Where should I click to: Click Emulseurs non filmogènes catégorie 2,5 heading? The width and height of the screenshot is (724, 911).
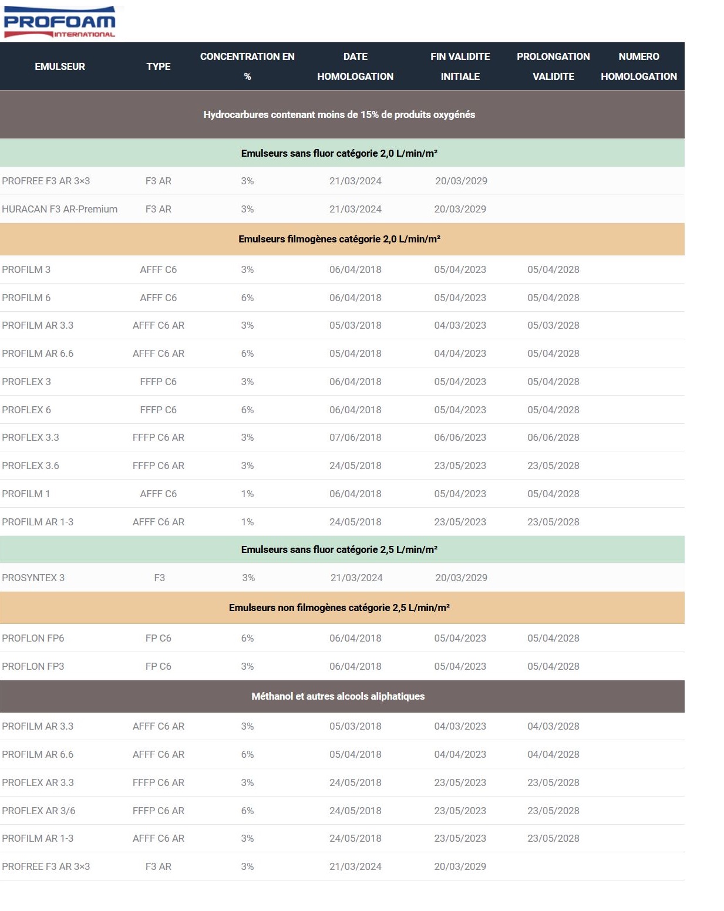coord(339,608)
